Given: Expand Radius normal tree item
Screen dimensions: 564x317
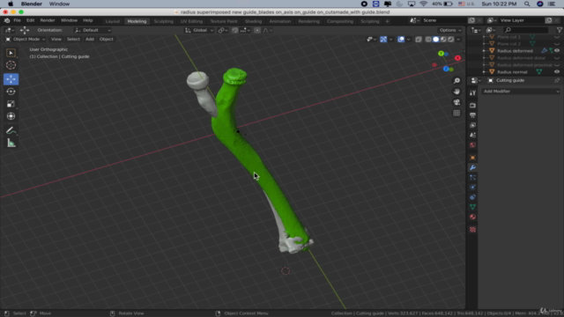Looking at the screenshot, I should 484,72.
